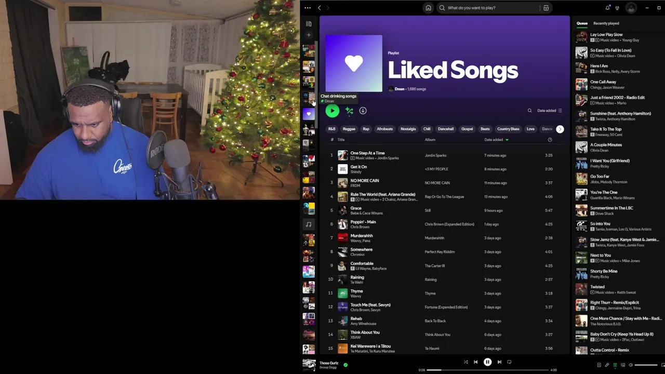The image size is (665, 374).
Task: Filter by the Reggae chip
Action: point(349,129)
